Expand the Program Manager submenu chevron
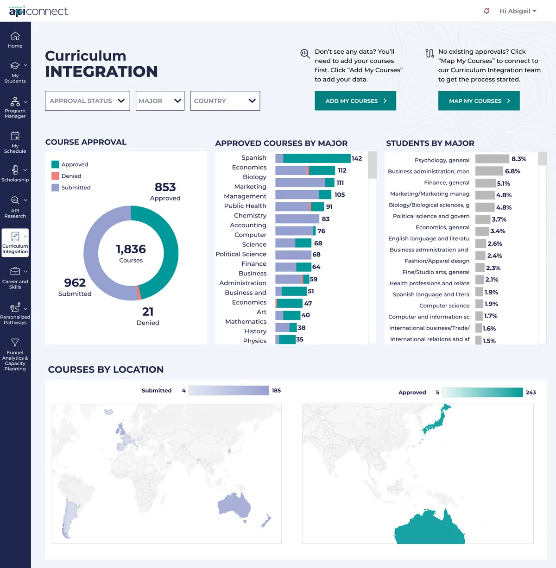The image size is (556, 568). click(x=25, y=102)
